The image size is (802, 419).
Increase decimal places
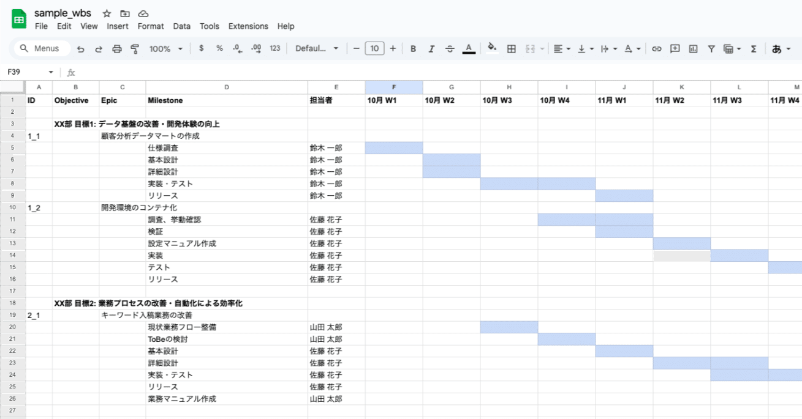(256, 48)
